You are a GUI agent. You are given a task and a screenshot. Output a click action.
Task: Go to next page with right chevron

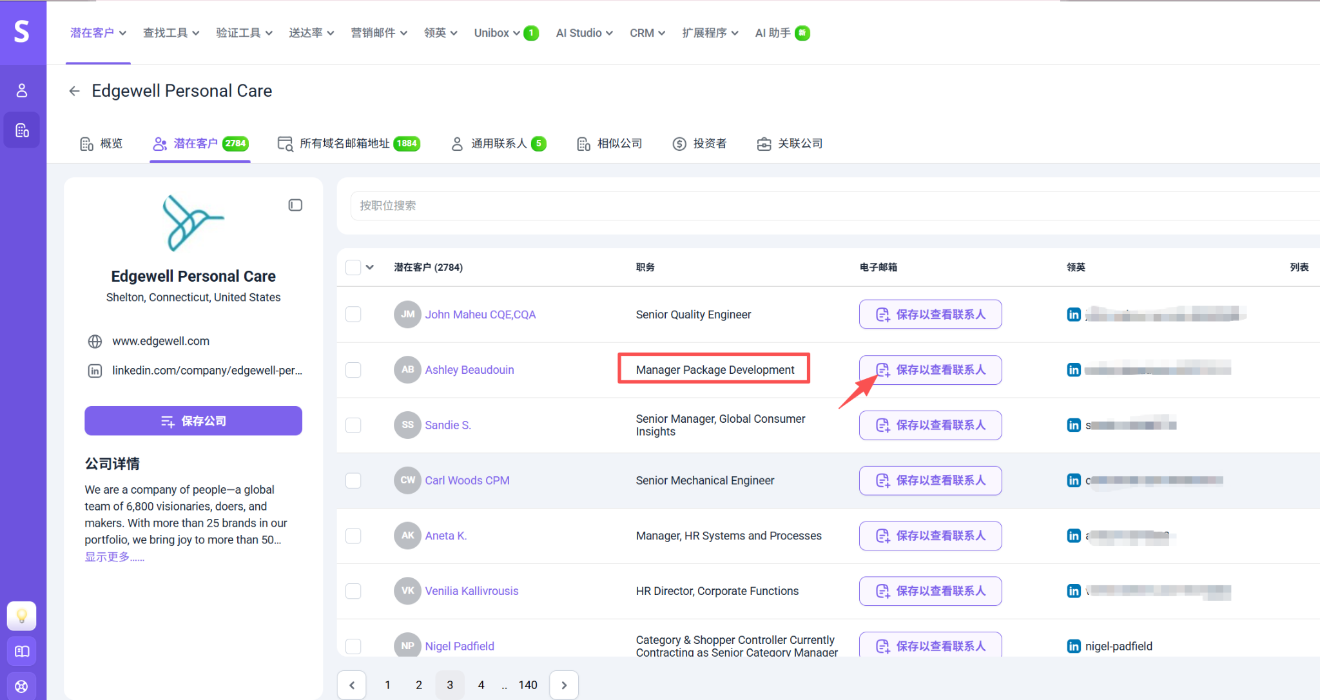tap(564, 685)
